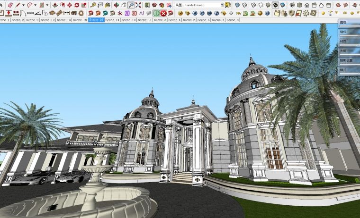The image size is (360, 218).
Task: Enable Monochrome face style
Action: click(x=283, y=5)
